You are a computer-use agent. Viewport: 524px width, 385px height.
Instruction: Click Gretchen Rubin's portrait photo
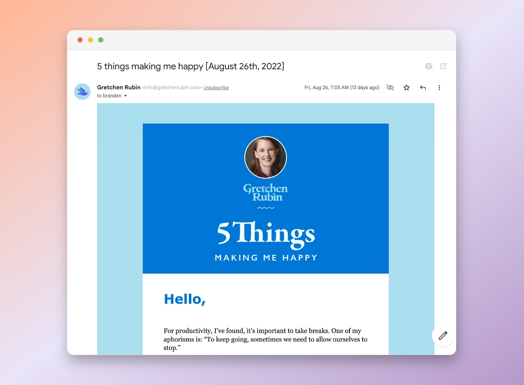click(x=266, y=157)
